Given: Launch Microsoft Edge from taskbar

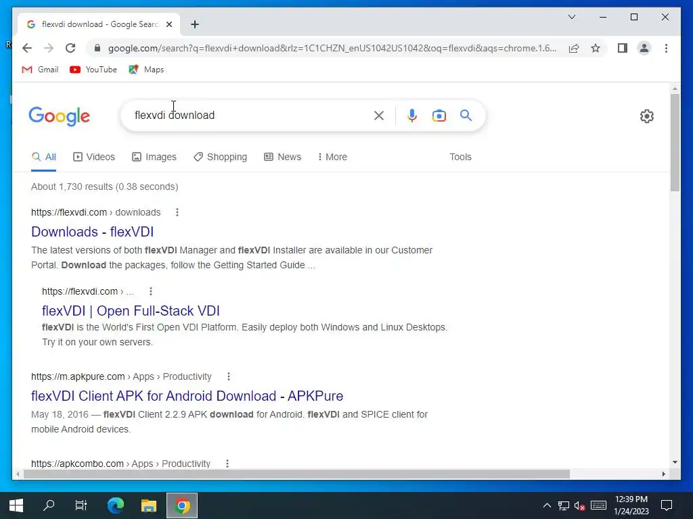Looking at the screenshot, I should pos(116,505).
